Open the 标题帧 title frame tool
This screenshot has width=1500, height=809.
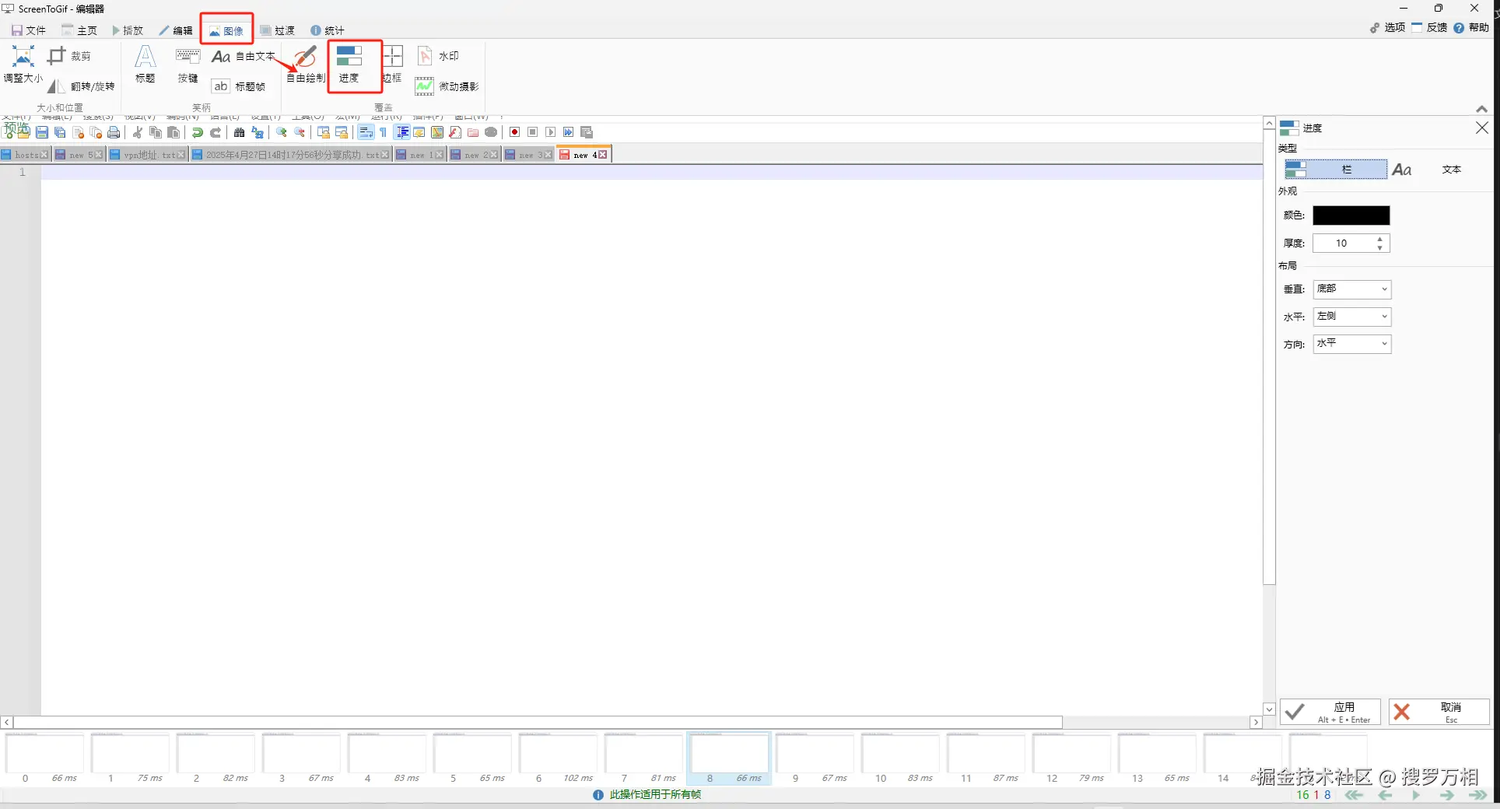pyautogui.click(x=239, y=86)
